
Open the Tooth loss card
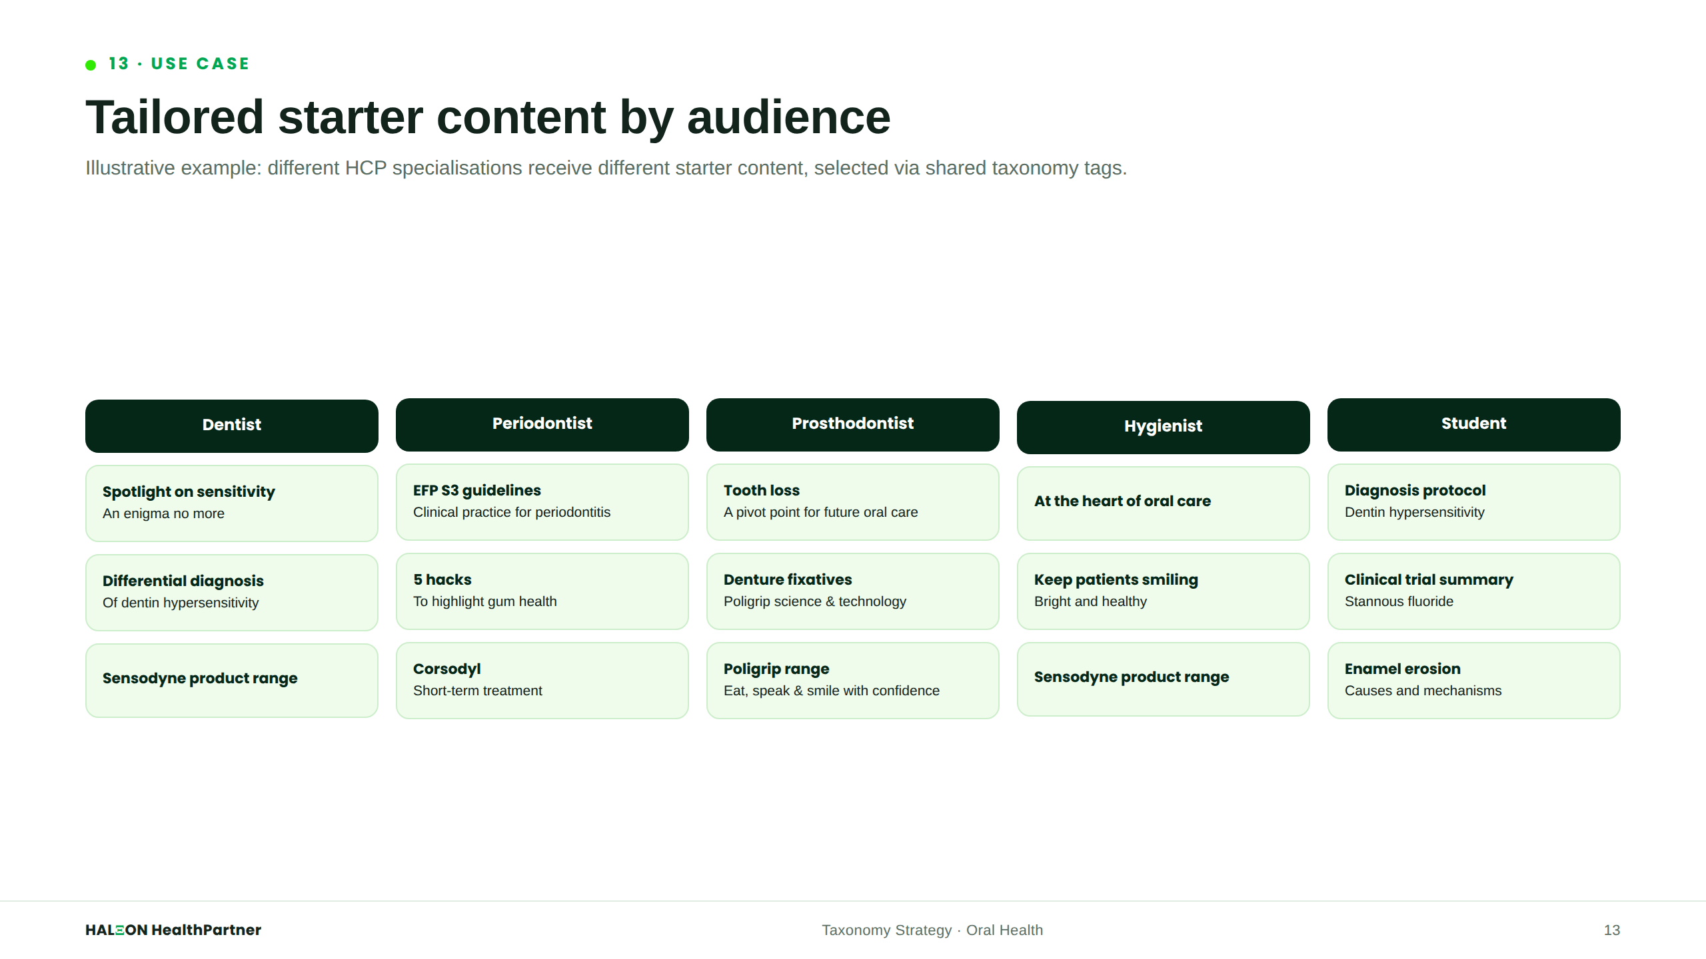pyautogui.click(x=852, y=501)
